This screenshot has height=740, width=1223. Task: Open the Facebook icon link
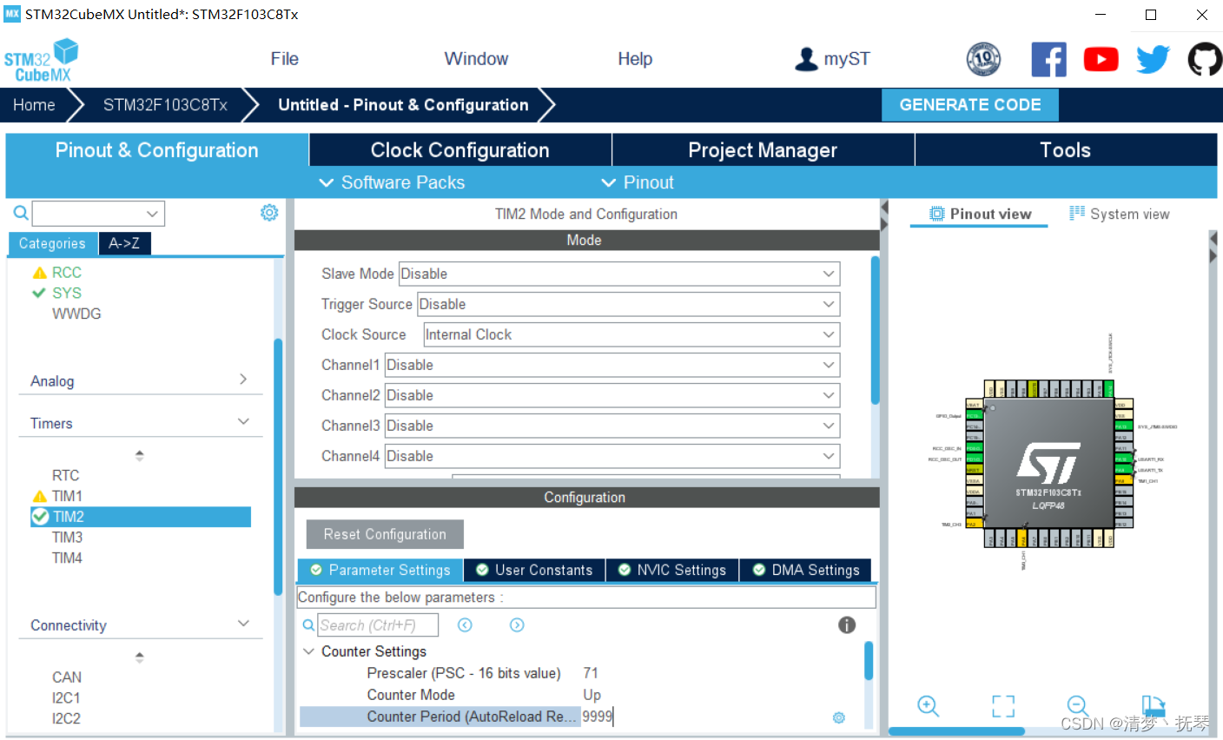(1048, 59)
